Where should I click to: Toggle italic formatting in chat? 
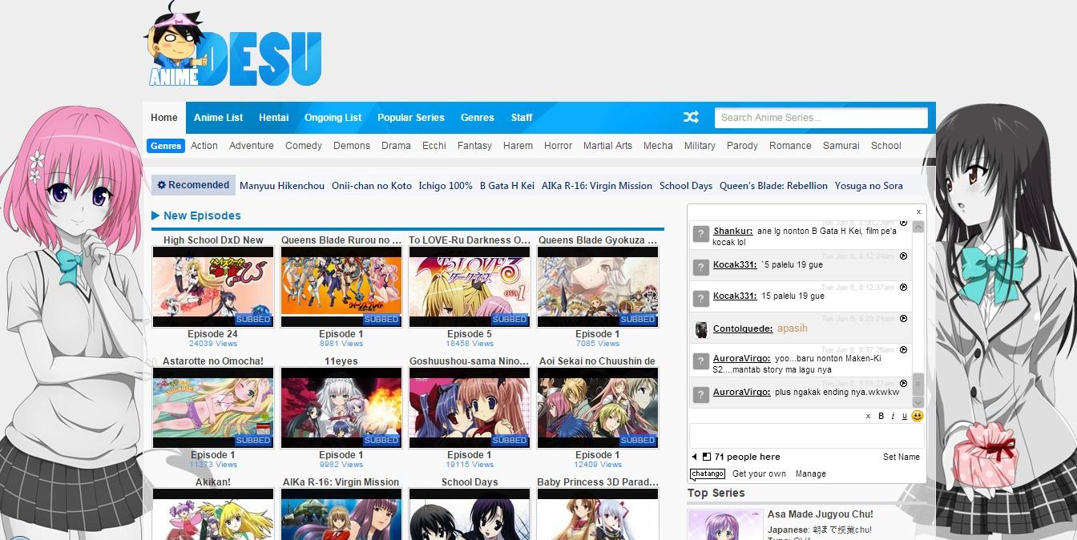(x=893, y=416)
